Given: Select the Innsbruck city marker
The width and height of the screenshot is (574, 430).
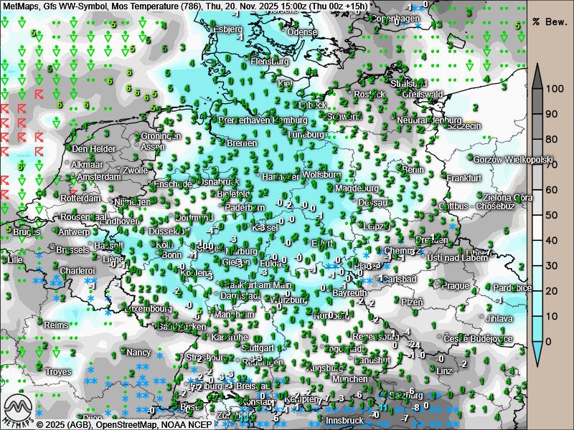Looking at the screenshot, I should click(323, 420).
